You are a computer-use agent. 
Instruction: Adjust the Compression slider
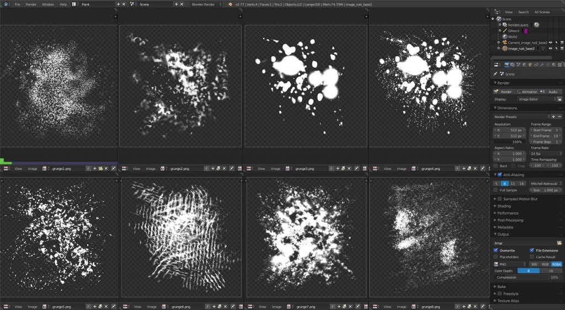point(527,277)
